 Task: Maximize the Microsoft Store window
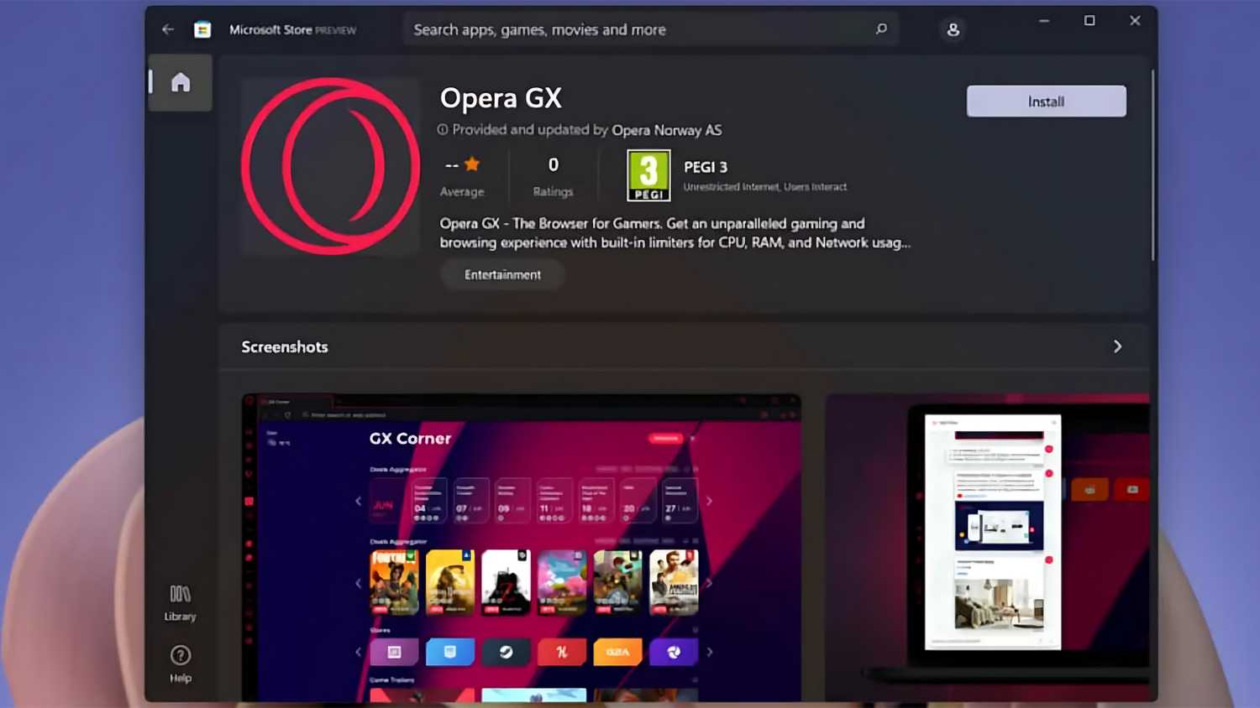tap(1089, 21)
